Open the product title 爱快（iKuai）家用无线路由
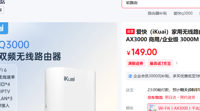Image resolution: width=200 pixels, height=111 pixels. (x=168, y=32)
